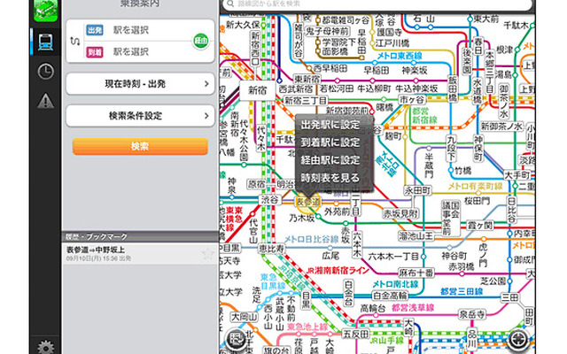Tap the メトロ東西線 line label
The image size is (567, 354).
click(400, 56)
